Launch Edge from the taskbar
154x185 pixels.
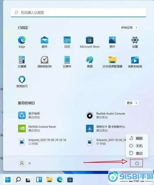tap(60, 180)
